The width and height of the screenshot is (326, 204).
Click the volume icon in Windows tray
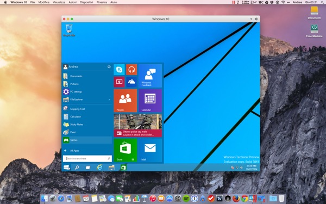[x=241, y=168]
